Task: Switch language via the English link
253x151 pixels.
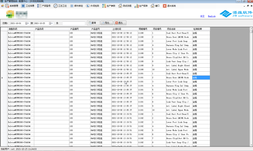Action: [x=212, y=16]
